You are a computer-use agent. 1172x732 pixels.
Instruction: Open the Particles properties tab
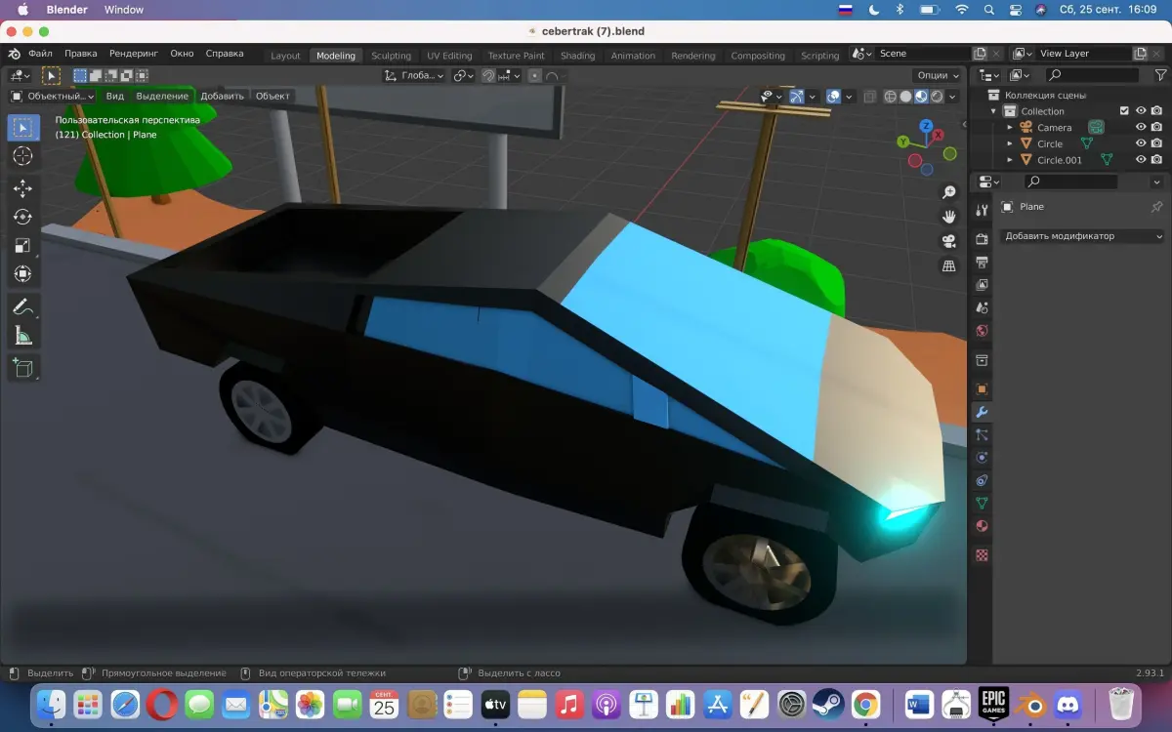pos(982,435)
